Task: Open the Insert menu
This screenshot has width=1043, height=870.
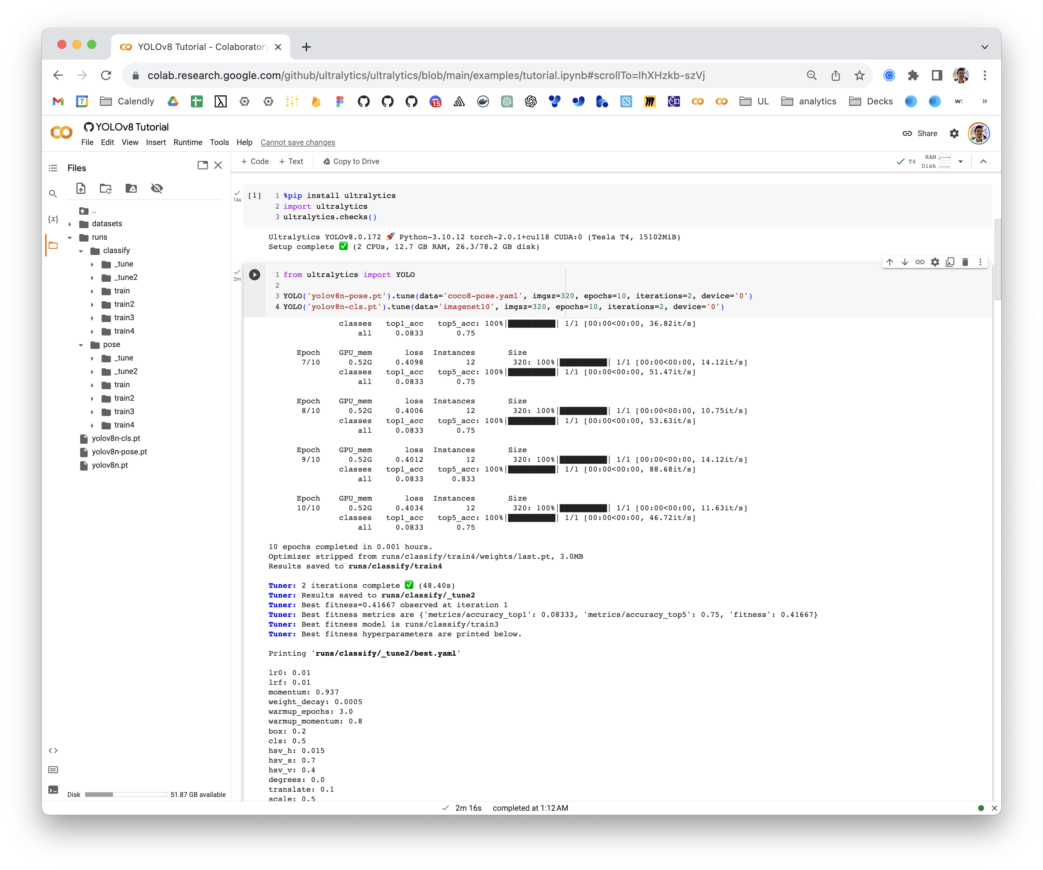Action: coord(156,142)
